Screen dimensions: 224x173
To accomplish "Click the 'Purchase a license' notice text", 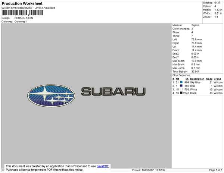I will click(44, 170).
